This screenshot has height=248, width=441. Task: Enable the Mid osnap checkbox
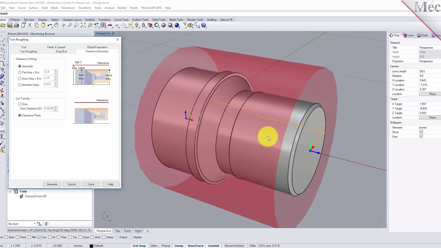[29, 237]
